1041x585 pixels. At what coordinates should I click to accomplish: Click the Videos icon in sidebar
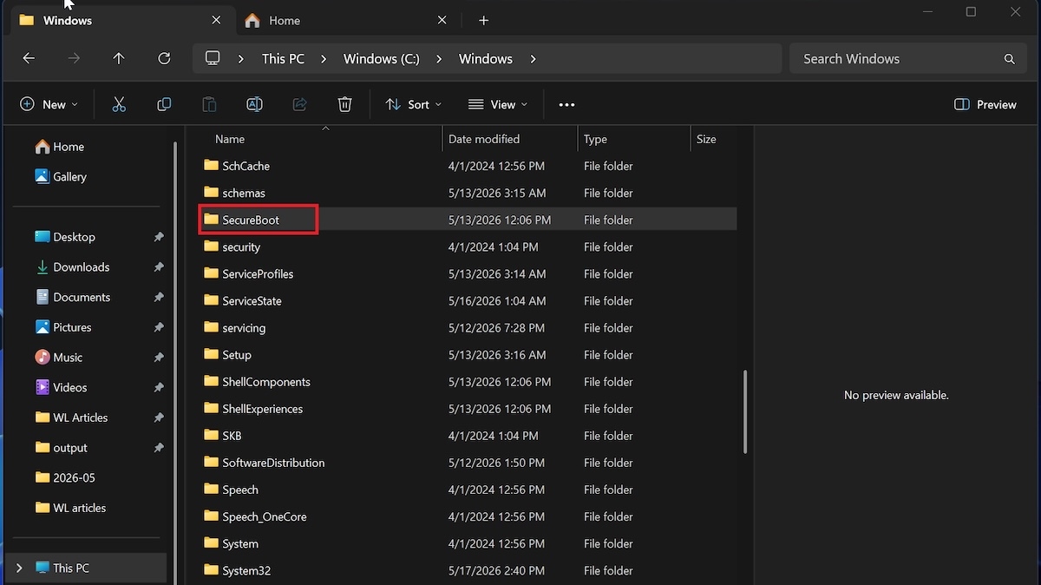42,387
